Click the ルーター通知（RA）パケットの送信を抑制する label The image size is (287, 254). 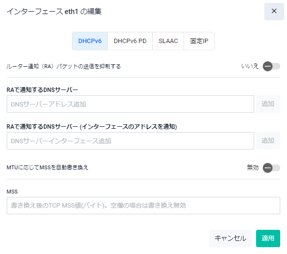tap(64, 66)
